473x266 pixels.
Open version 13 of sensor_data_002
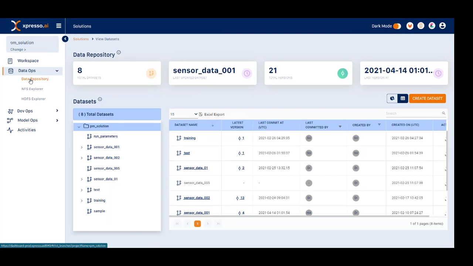(x=240, y=198)
